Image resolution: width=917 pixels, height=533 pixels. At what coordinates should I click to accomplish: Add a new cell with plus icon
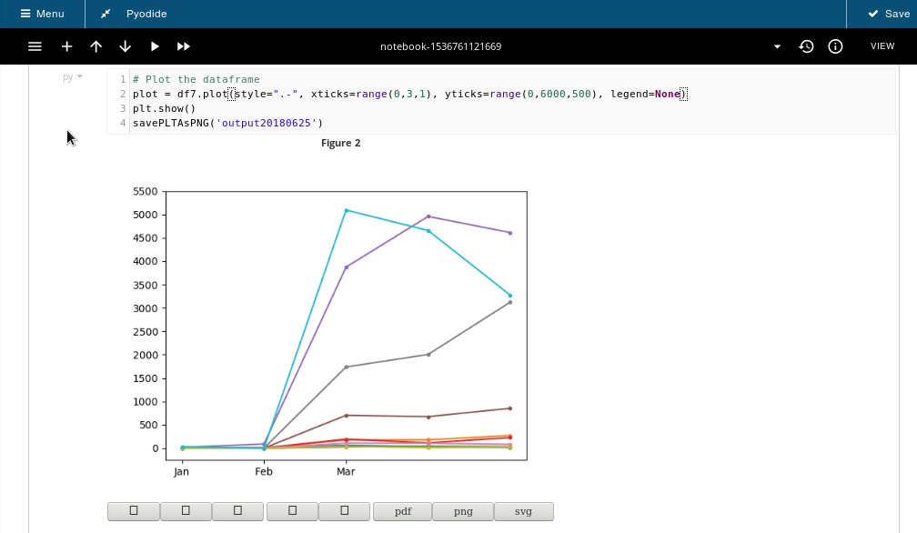[66, 46]
